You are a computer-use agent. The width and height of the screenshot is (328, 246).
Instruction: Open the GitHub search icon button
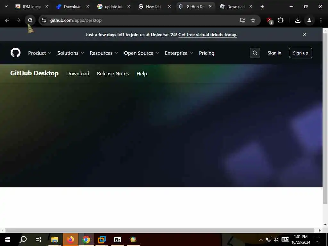coord(255,53)
